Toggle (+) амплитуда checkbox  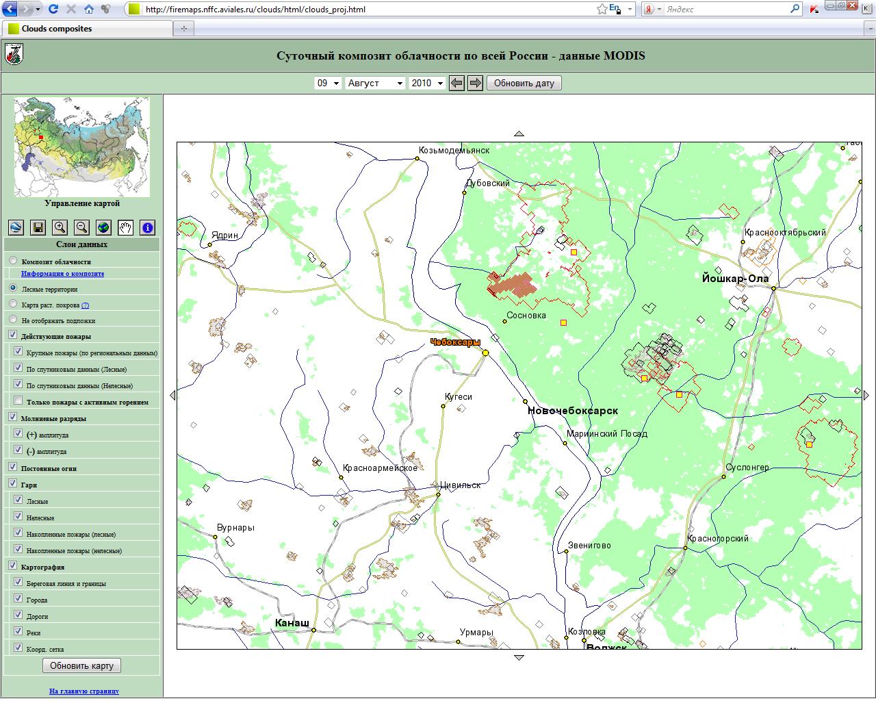point(18,433)
